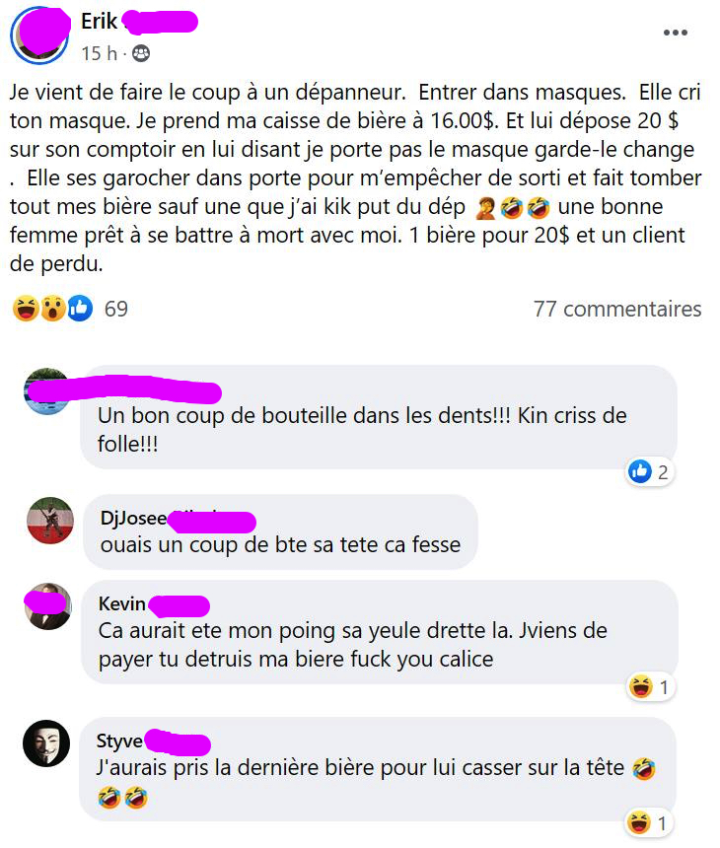Click first commenter's lake avatar
The width and height of the screenshot is (720, 848).
tap(47, 391)
